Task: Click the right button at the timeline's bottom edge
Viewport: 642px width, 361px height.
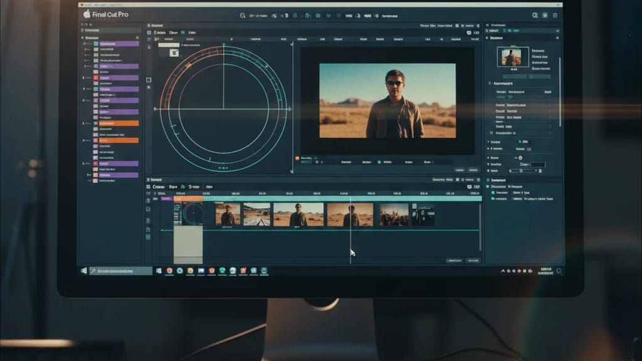Action: (473, 260)
